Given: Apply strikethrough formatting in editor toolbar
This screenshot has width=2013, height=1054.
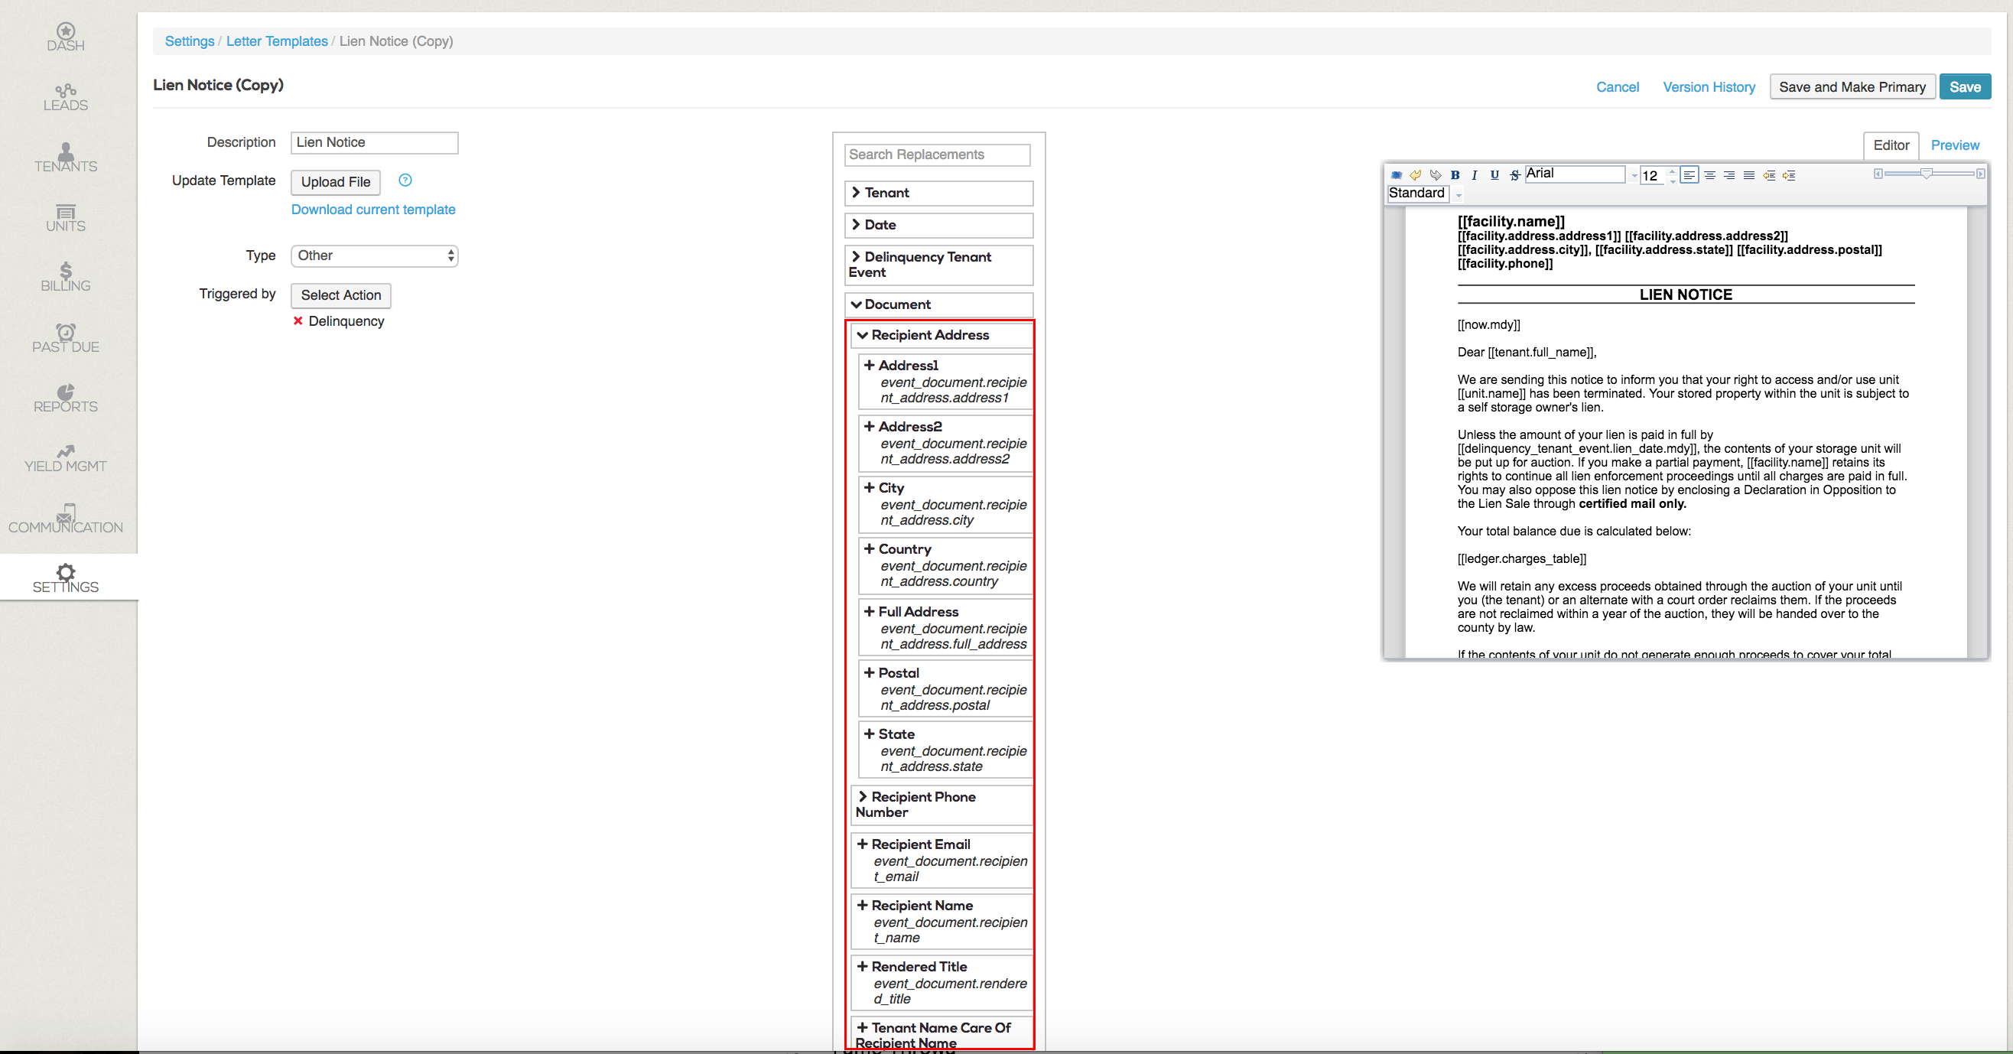Looking at the screenshot, I should tap(1514, 175).
